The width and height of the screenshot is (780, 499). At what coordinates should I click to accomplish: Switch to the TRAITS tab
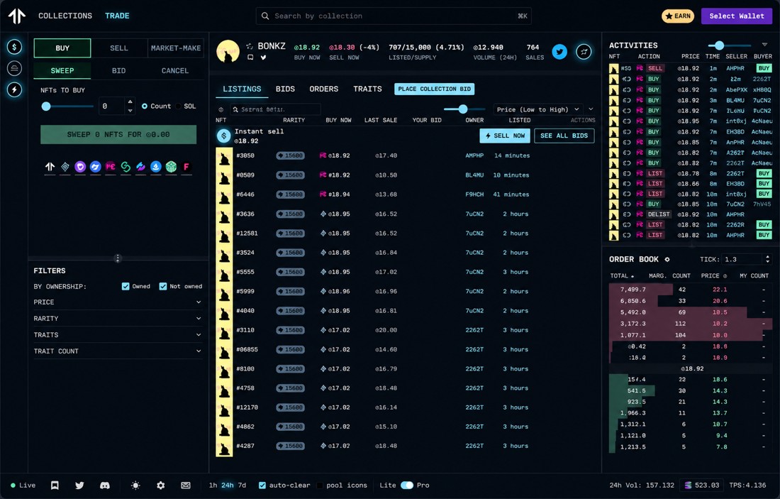[x=367, y=89]
